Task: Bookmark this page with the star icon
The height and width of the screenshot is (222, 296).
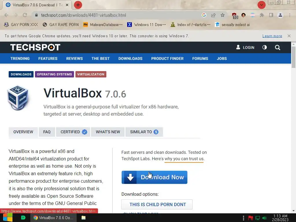Action: pos(223,15)
